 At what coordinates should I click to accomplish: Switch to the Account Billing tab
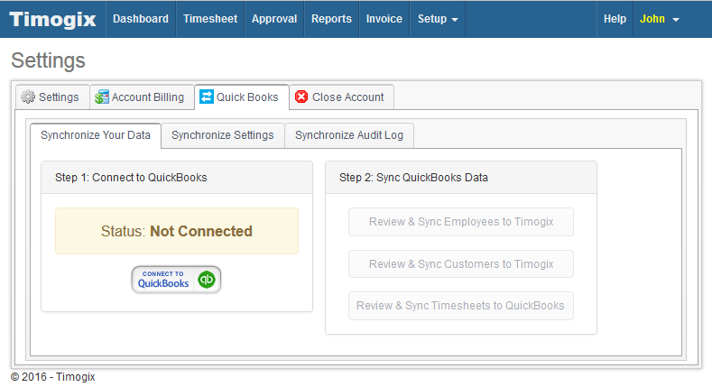142,97
